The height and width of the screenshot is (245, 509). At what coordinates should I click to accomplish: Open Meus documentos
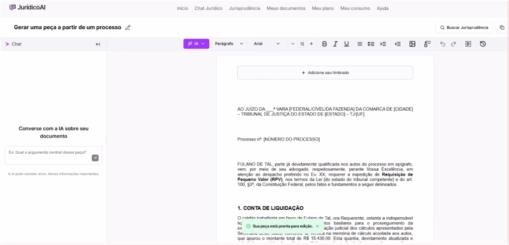(286, 8)
